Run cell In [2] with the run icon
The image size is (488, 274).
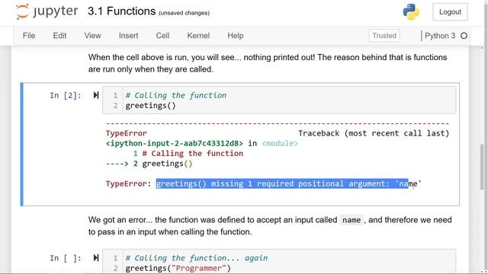pos(96,95)
